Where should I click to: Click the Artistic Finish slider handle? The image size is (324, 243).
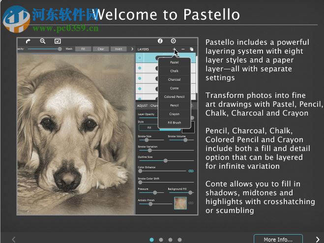click(150, 204)
